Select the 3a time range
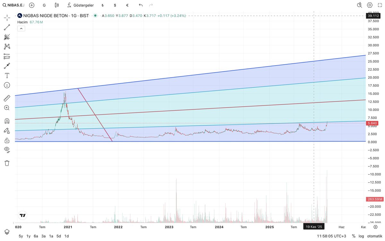385x241 pixels. pos(44,236)
